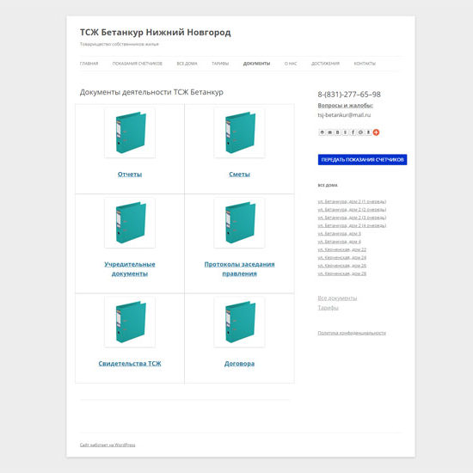Open the Отчеты folder icon
Screen dimensions: 473x473
tap(130, 132)
